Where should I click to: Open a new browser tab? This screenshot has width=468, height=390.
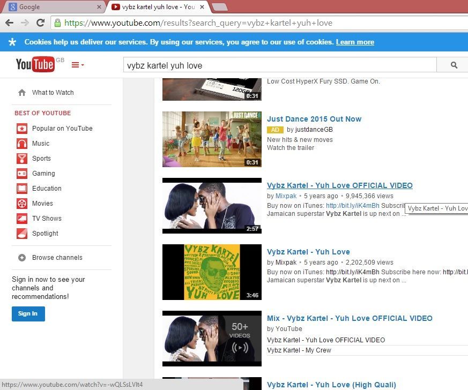click(x=220, y=7)
